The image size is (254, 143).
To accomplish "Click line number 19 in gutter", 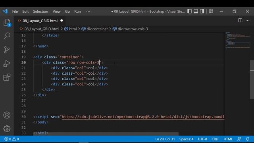I will tap(23, 57).
